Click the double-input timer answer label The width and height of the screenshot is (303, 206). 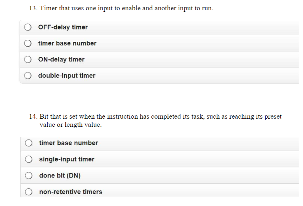click(x=67, y=75)
